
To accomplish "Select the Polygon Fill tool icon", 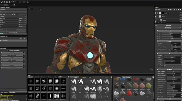I will [9, 2].
